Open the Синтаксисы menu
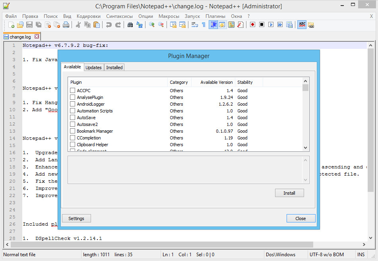Screen dimensions: 378x261 click(x=119, y=16)
